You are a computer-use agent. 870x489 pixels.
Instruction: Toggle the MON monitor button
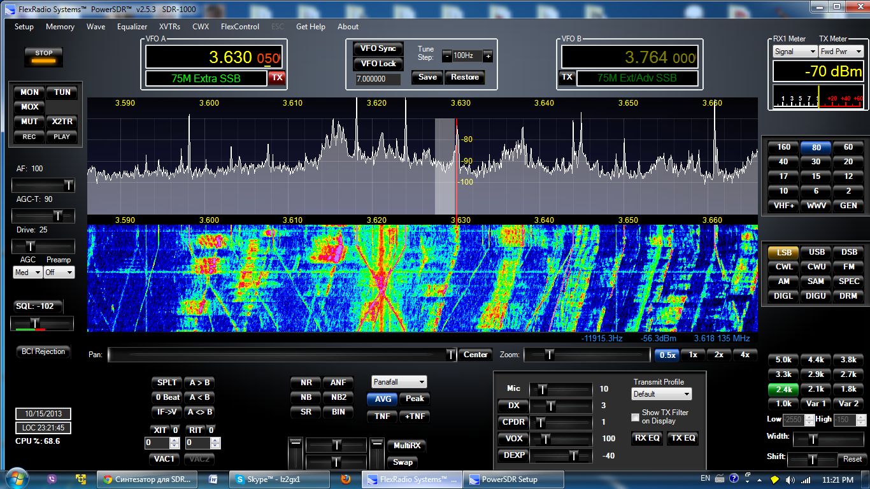(x=29, y=92)
